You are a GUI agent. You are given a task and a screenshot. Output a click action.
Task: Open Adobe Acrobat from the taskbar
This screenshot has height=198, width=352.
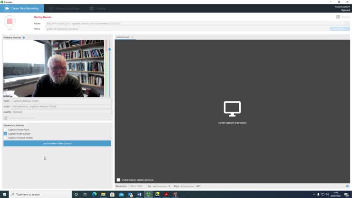[x=166, y=194]
